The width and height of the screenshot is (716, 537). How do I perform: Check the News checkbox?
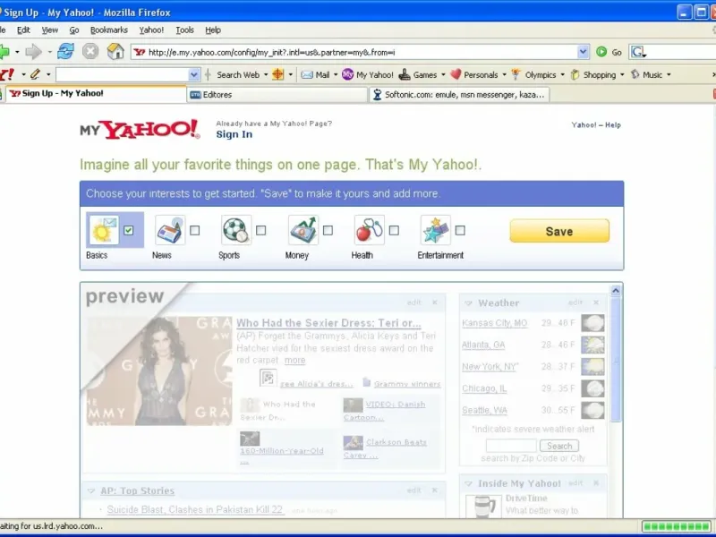194,230
